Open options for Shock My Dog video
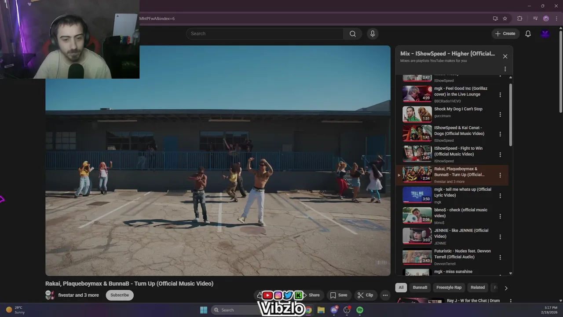 pyautogui.click(x=500, y=114)
